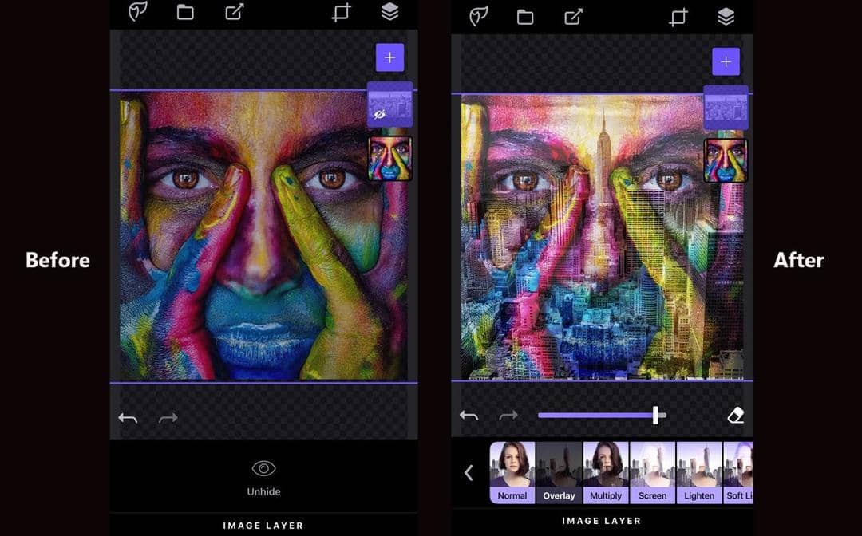This screenshot has height=536, width=862.
Task: Tap the export share icon in Before panel
Action: click(235, 12)
